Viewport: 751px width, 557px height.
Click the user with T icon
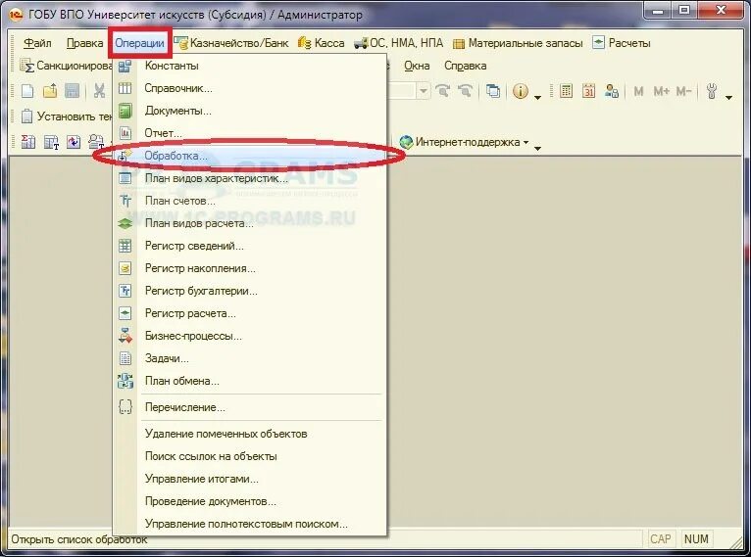(x=96, y=142)
